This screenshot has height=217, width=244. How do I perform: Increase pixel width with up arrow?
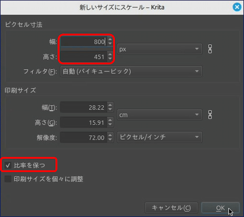coord(110,39)
